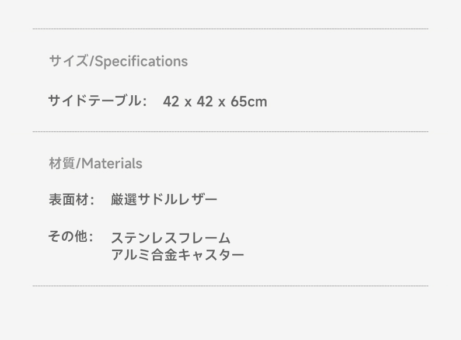Click the 材質 heading text

click(x=62, y=164)
